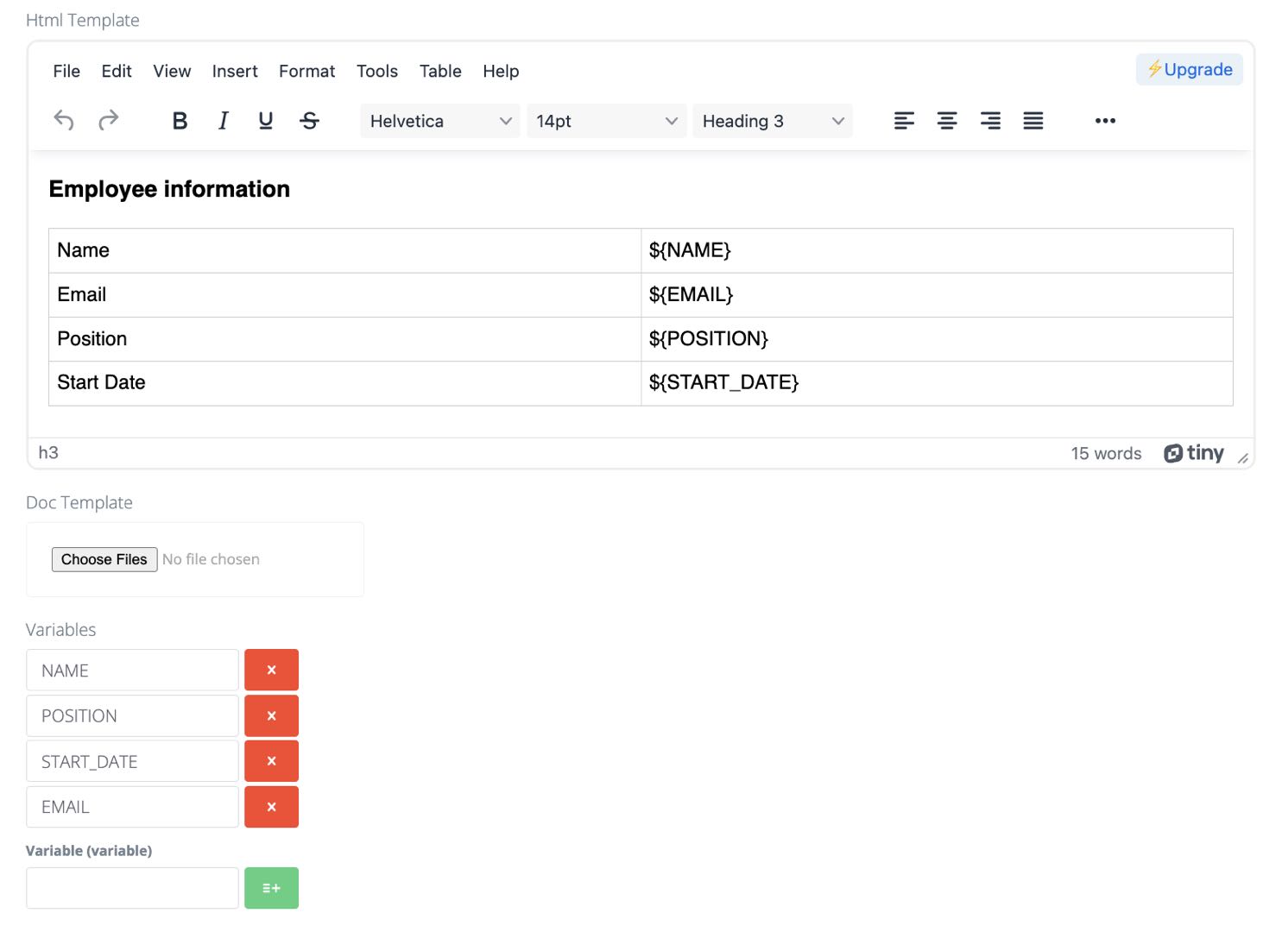Remove the POSITION variable
This screenshot has width=1282, height=932.
271,716
